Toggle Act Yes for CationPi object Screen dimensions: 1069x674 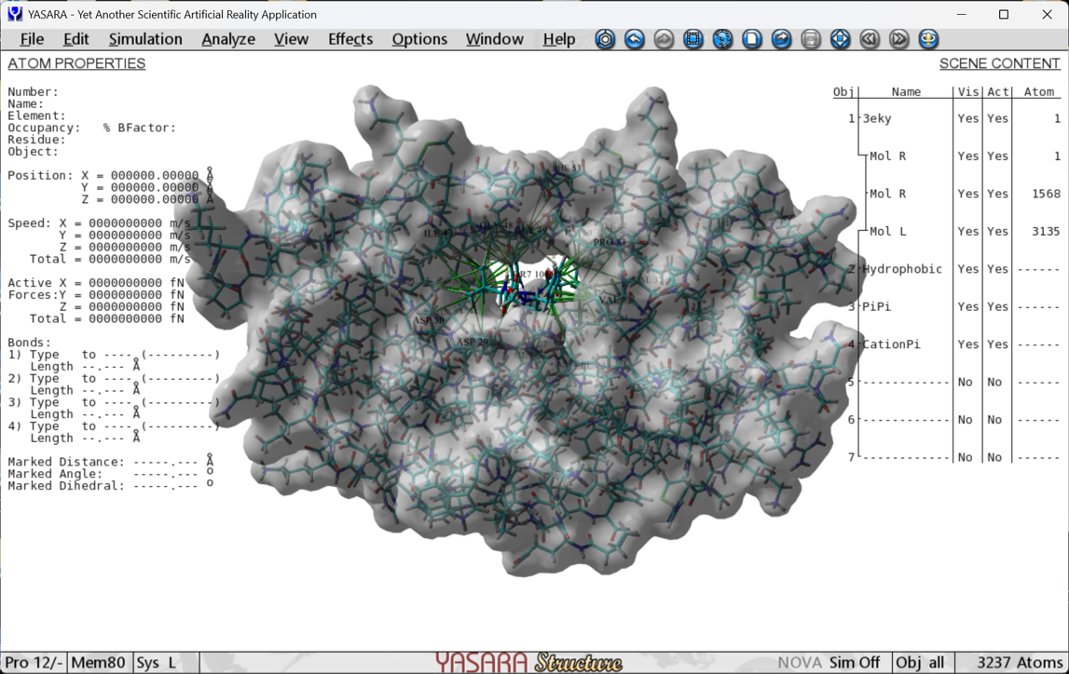point(997,344)
